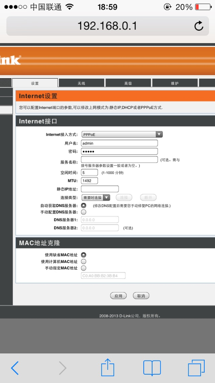Open Safari bookmarks book icon
This screenshot has width=215, height=383.
tap(152, 368)
